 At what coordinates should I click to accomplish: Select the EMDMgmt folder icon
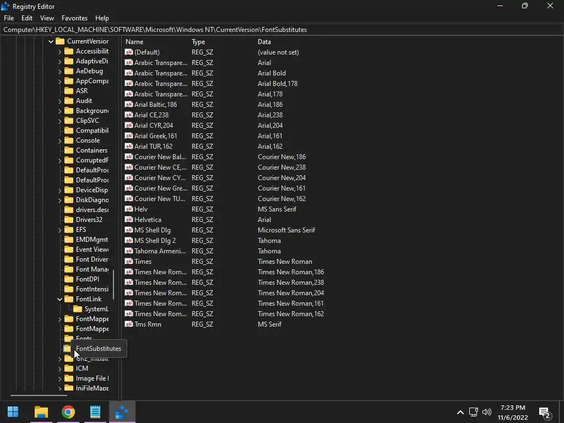(x=69, y=240)
